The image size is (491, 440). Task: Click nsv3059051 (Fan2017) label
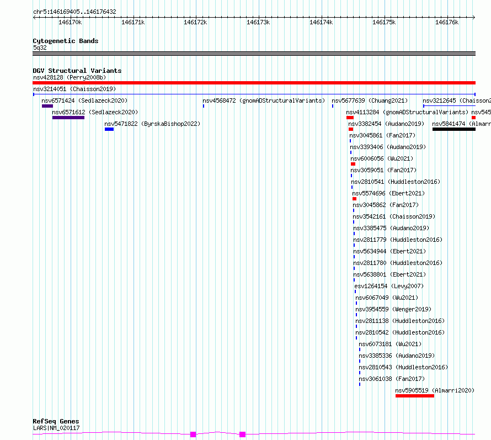click(x=383, y=170)
